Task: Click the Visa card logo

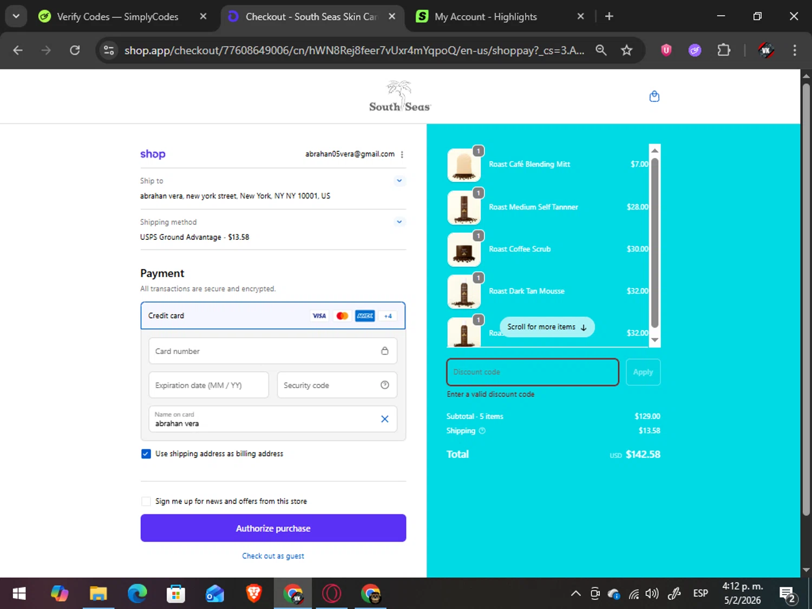Action: (x=319, y=316)
